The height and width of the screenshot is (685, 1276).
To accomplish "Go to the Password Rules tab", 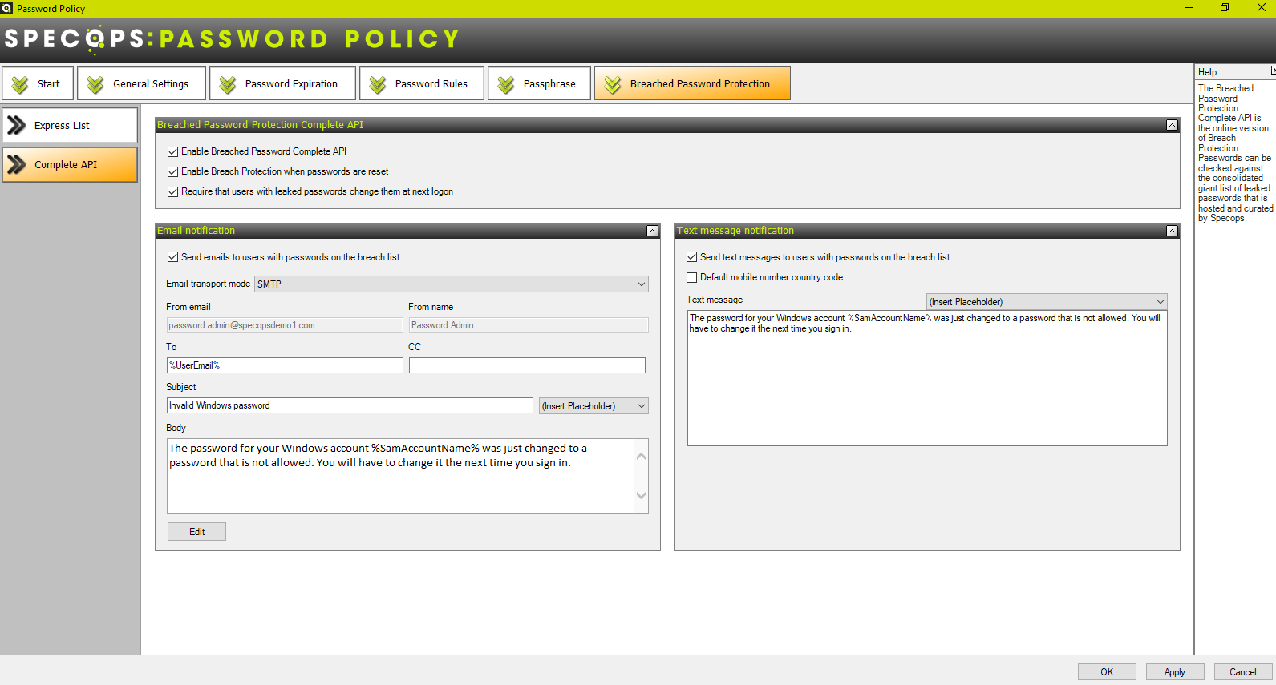I will [x=422, y=83].
